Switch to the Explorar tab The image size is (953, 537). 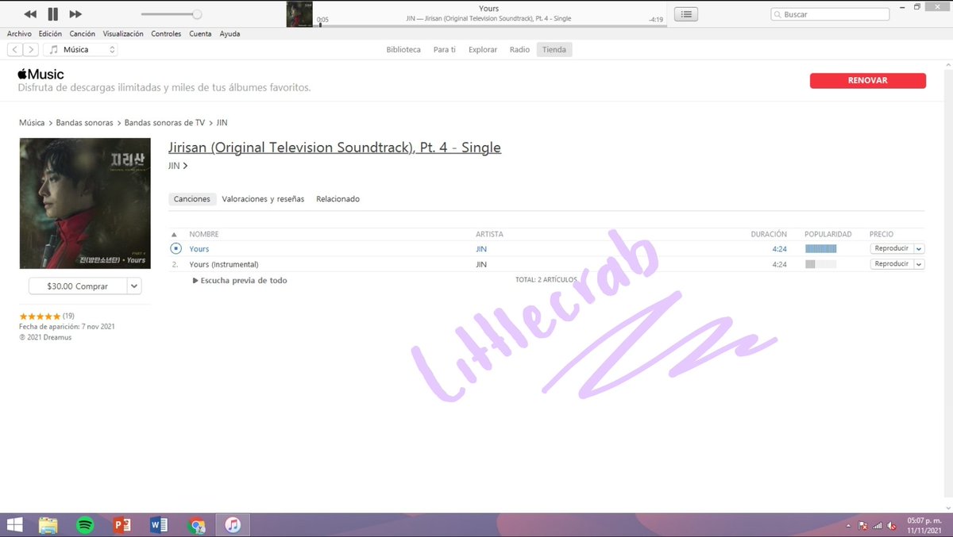coord(483,49)
